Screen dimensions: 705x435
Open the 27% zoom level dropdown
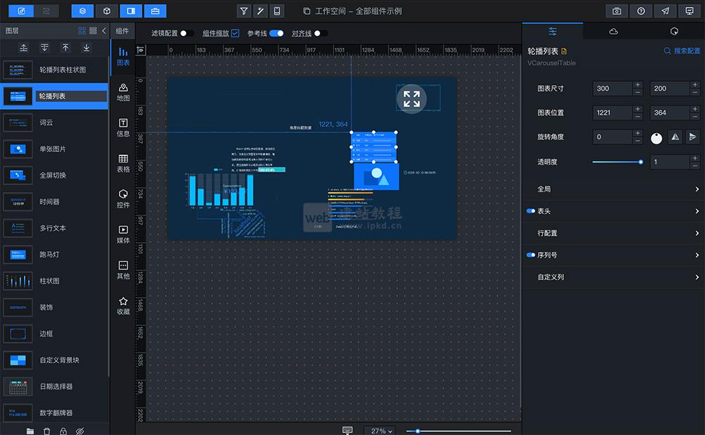tap(379, 430)
